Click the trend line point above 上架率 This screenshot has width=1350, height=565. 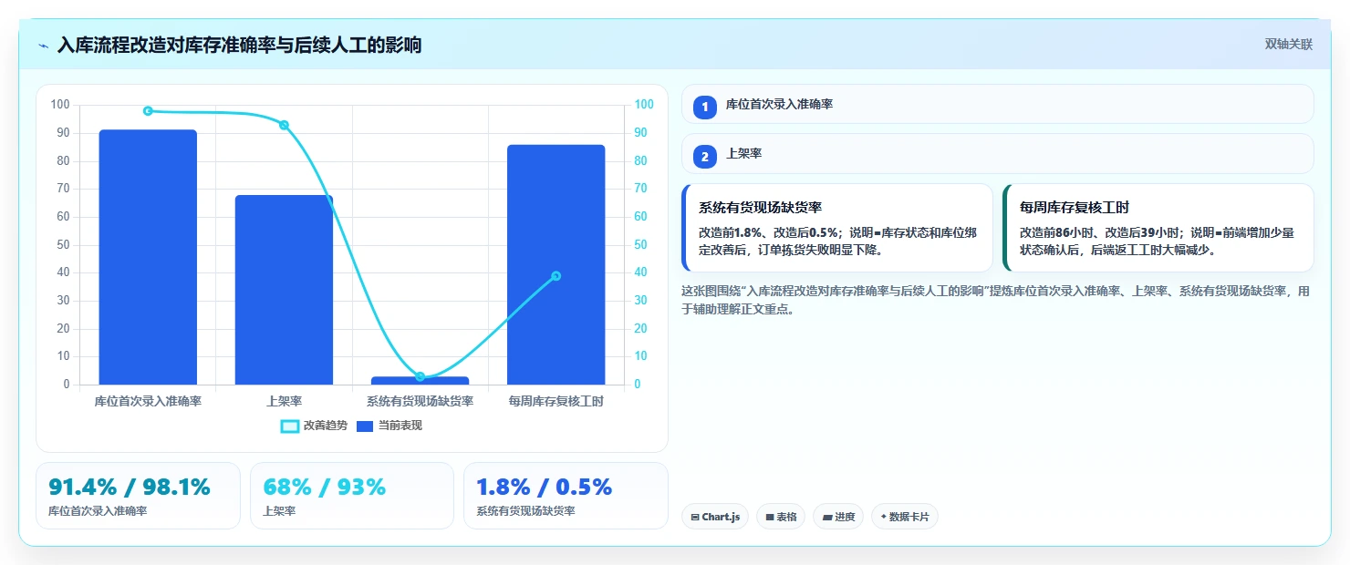(x=284, y=125)
